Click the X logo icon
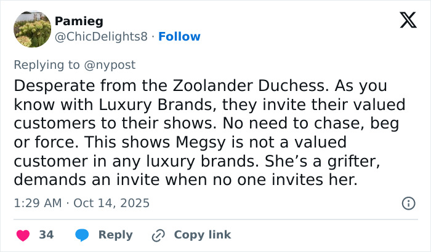 coord(404,21)
